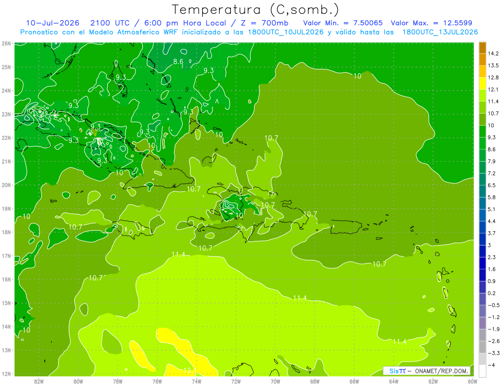The width and height of the screenshot is (502, 387).
Task: Click the -3.3 color scale label
Action: click(x=494, y=353)
